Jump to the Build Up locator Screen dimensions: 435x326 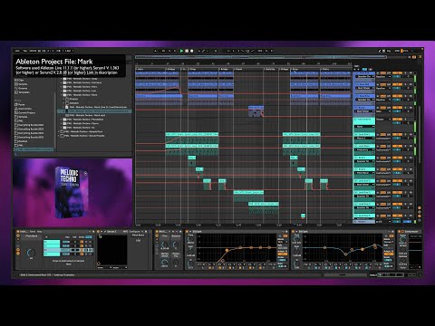(270, 69)
